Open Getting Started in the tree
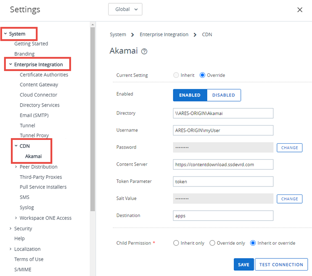This screenshot has width=312, height=276. (31, 44)
